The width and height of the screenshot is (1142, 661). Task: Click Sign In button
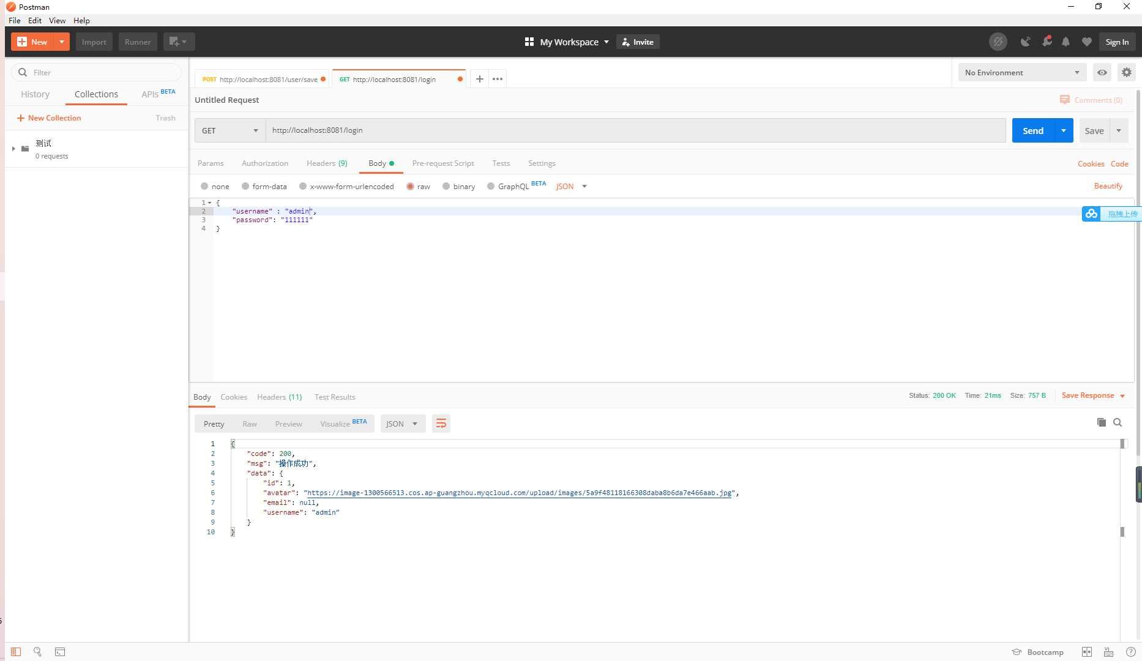point(1118,42)
